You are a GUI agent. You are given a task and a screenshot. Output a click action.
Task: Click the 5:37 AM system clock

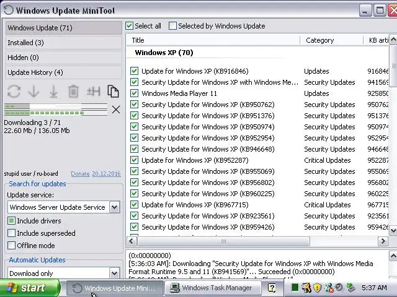pyautogui.click(x=374, y=288)
